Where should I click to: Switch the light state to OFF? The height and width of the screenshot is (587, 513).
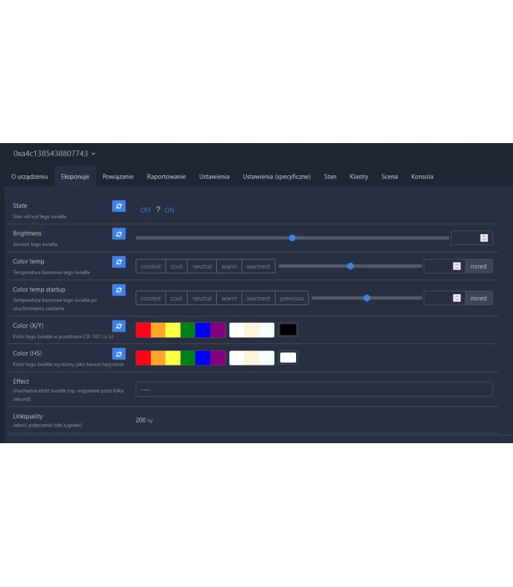click(146, 211)
